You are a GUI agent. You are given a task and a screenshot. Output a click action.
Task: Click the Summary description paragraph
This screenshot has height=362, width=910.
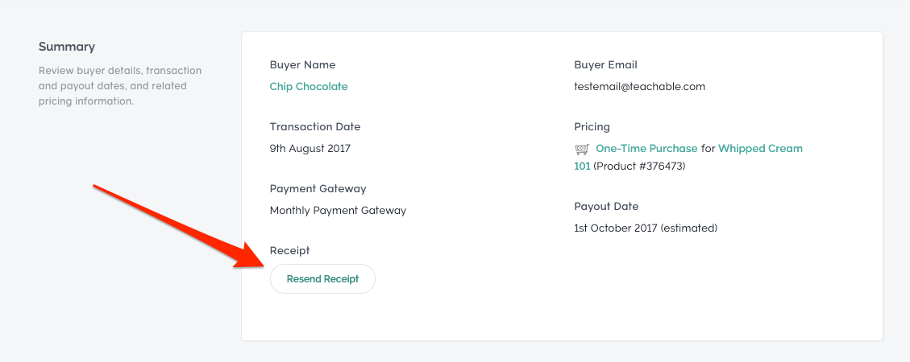[120, 86]
